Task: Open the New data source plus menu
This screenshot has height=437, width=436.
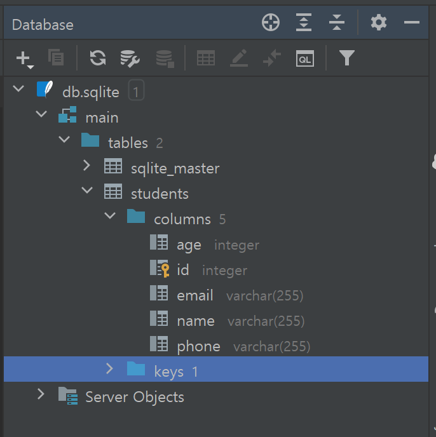Action: pos(25,59)
